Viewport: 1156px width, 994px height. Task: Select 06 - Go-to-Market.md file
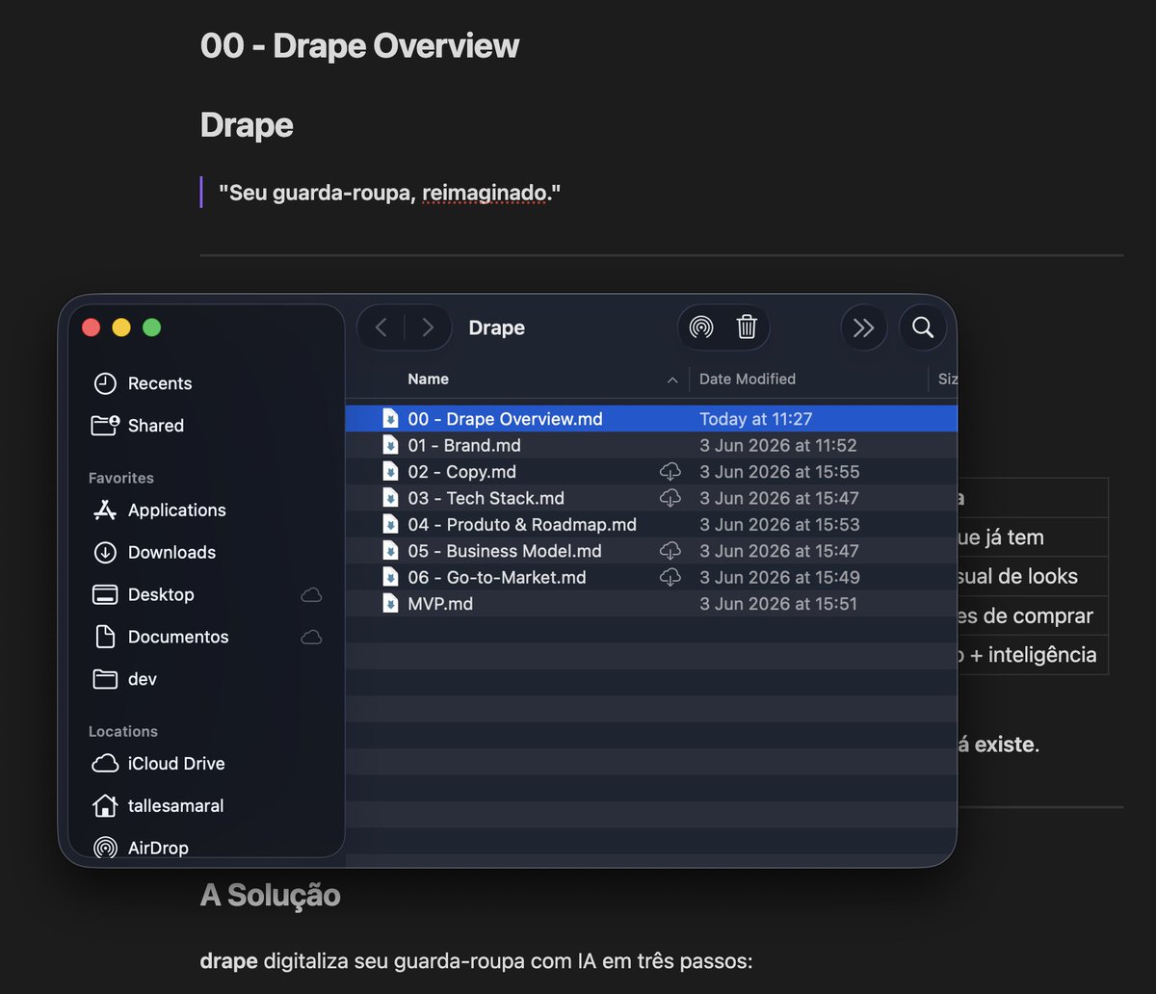click(651, 578)
